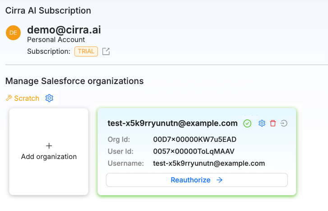328x211 pixels.
Task: Select the Scratch organization type label
Action: 27,98
